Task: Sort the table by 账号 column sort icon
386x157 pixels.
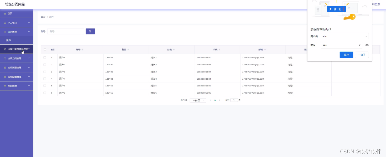Action: click(83, 49)
